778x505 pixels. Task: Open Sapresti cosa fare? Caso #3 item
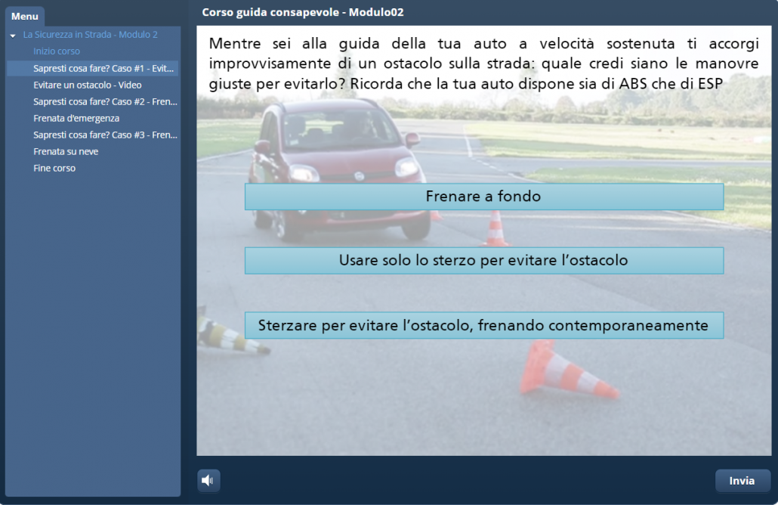coord(105,135)
